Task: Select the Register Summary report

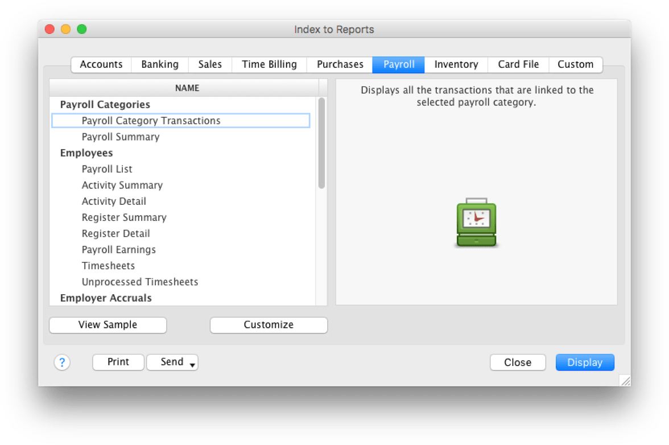Action: [x=124, y=217]
